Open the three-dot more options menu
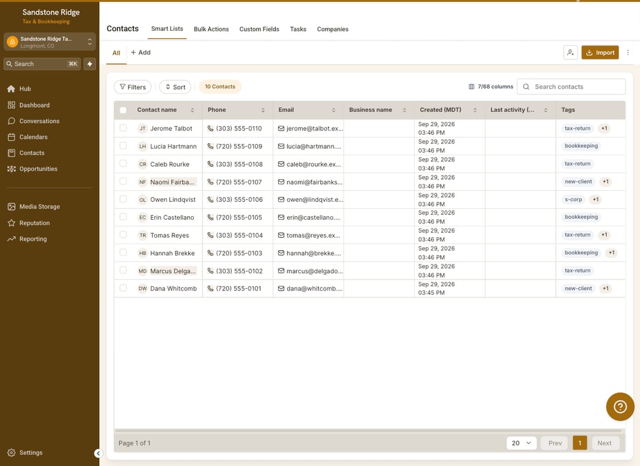Image resolution: width=640 pixels, height=466 pixels. [628, 52]
